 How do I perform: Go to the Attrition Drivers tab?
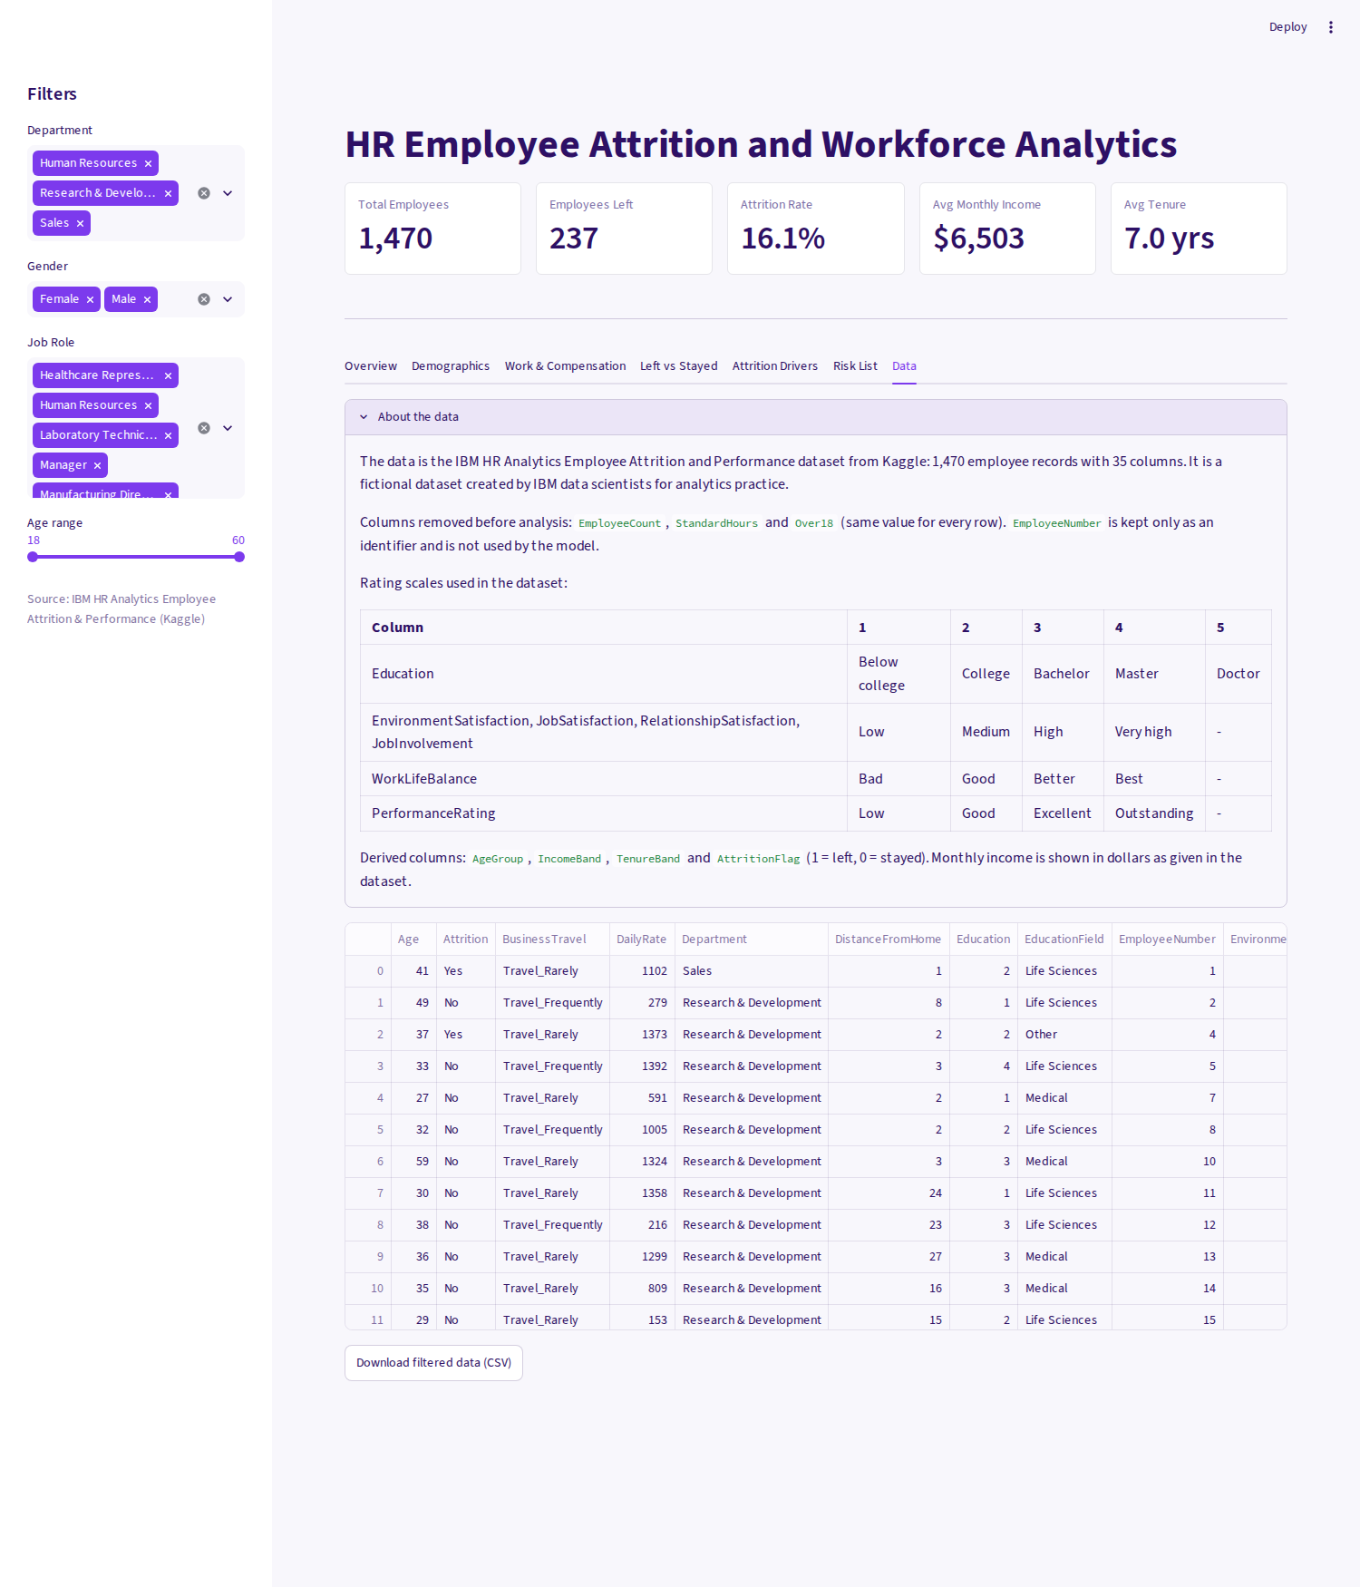[775, 366]
